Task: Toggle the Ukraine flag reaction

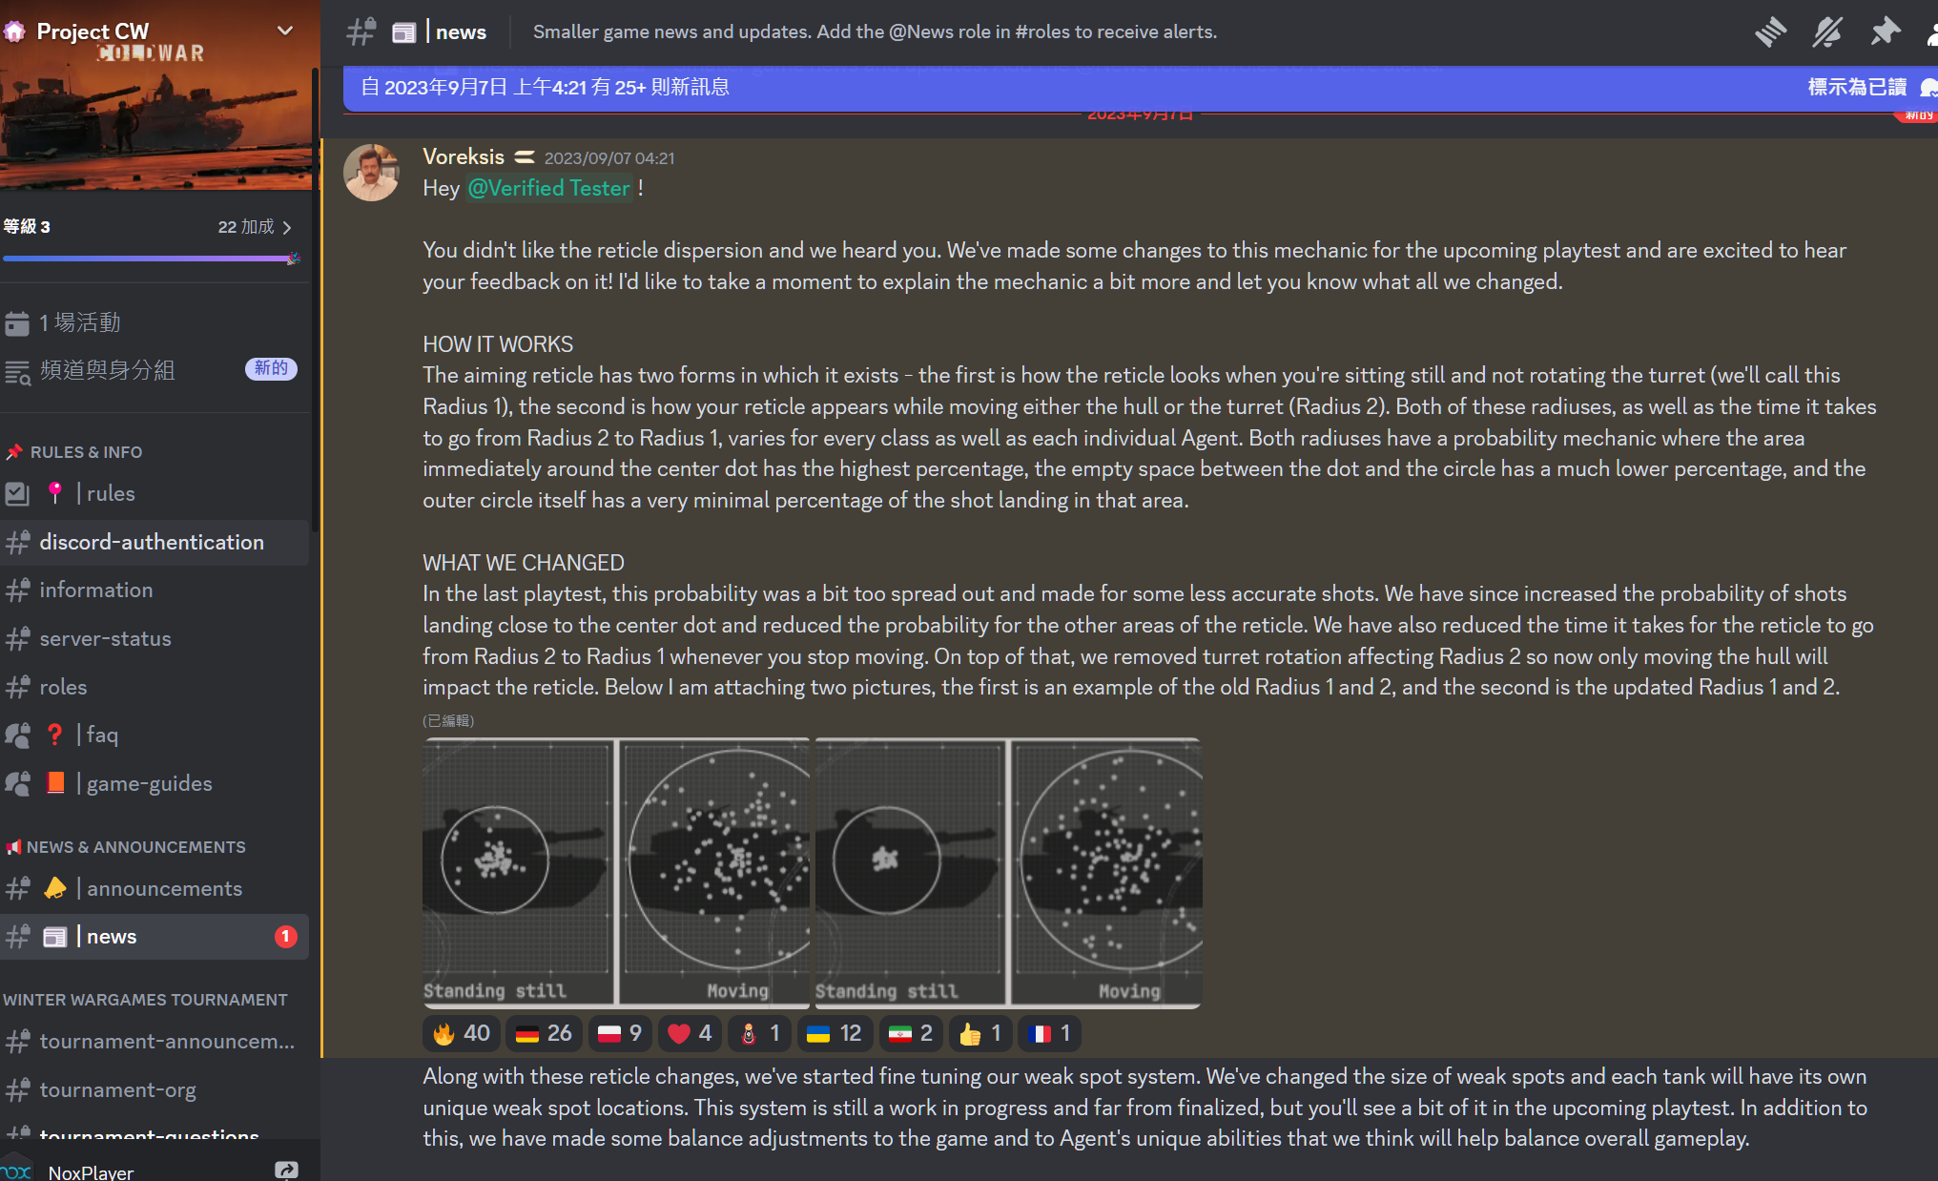Action: 834,1033
